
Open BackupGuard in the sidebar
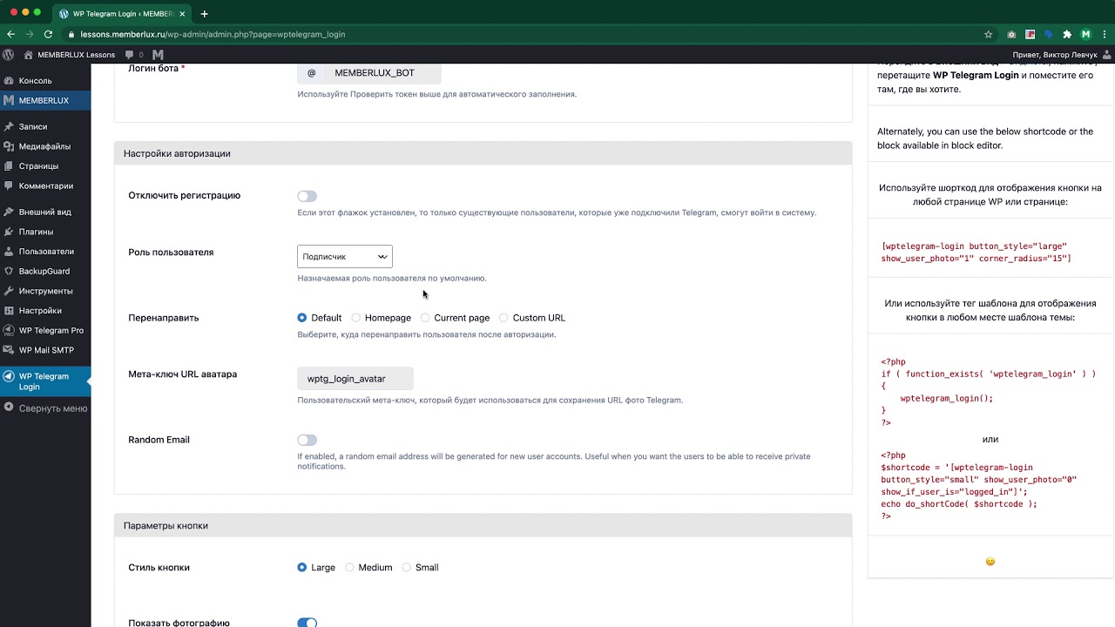pyautogui.click(x=45, y=271)
